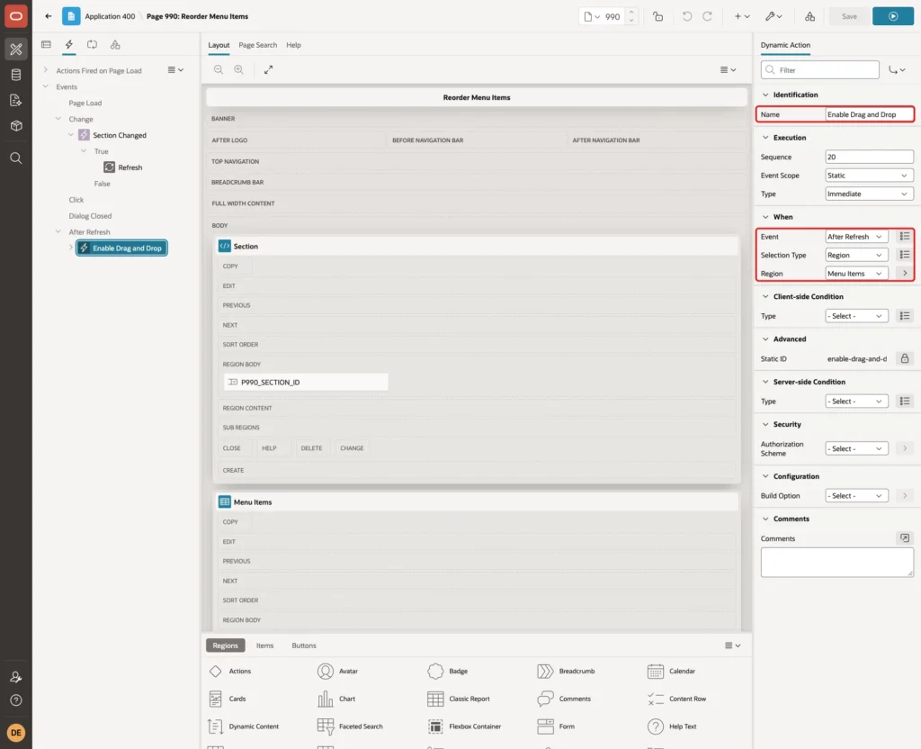The image size is (921, 749).
Task: Expand the Enable Drag and Drop node
Action: click(x=70, y=248)
